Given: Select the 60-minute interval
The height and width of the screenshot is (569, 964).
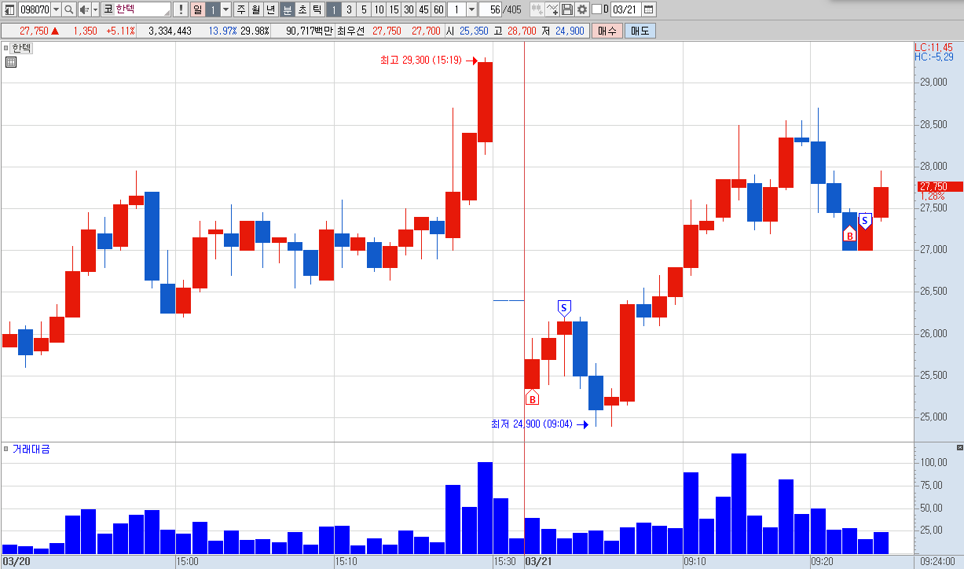Looking at the screenshot, I should [x=438, y=9].
